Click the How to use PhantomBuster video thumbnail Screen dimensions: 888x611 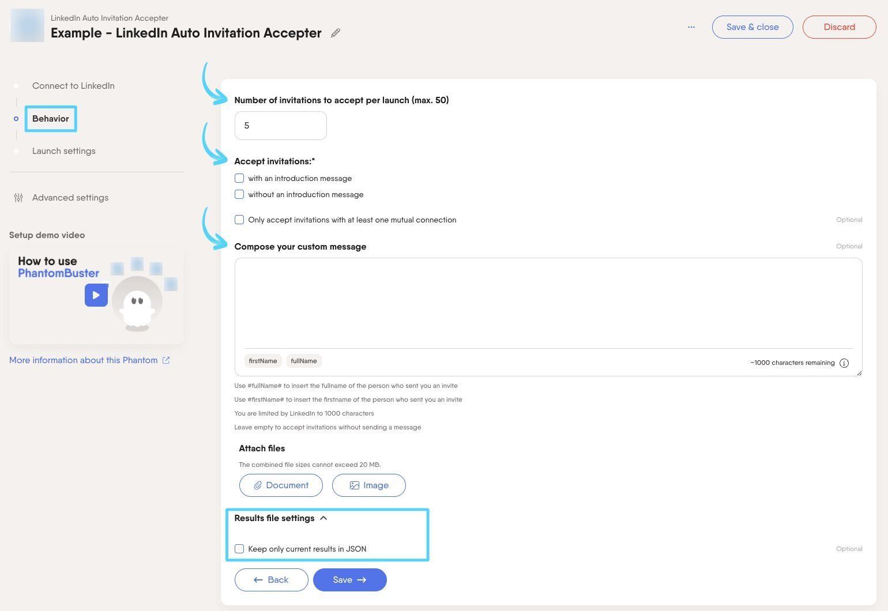(96, 296)
